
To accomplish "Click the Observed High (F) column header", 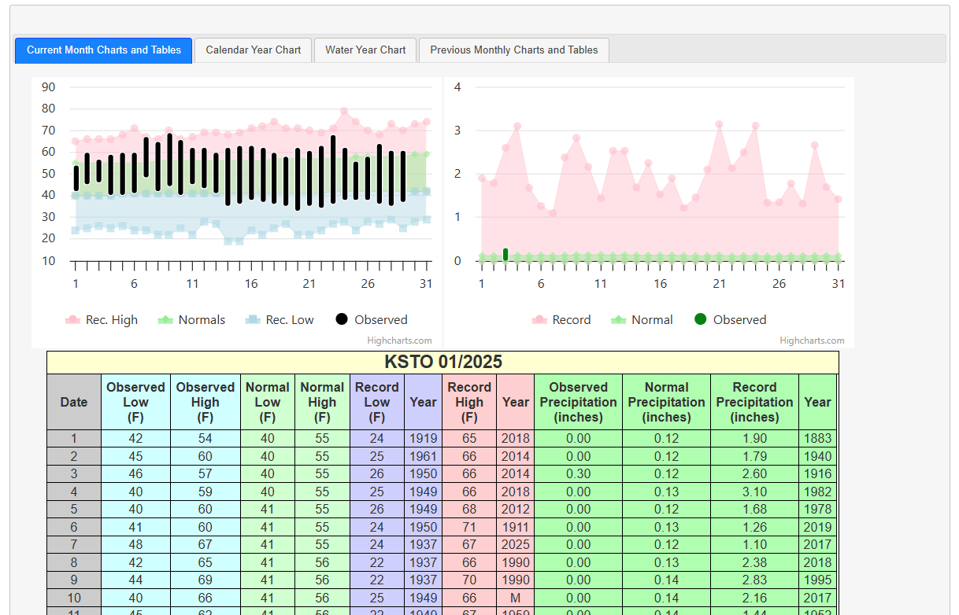I will (x=205, y=402).
